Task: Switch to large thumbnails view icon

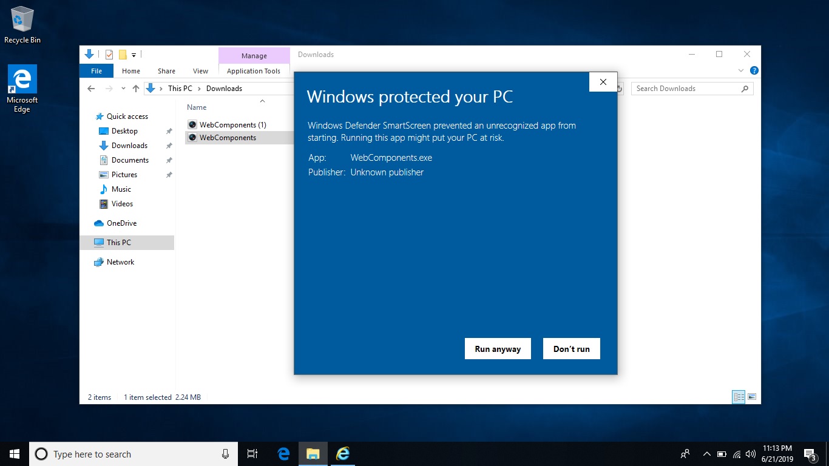Action: (x=752, y=397)
